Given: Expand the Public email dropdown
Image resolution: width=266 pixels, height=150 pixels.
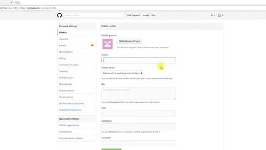Looking at the screenshot, I should pyautogui.click(x=123, y=73).
